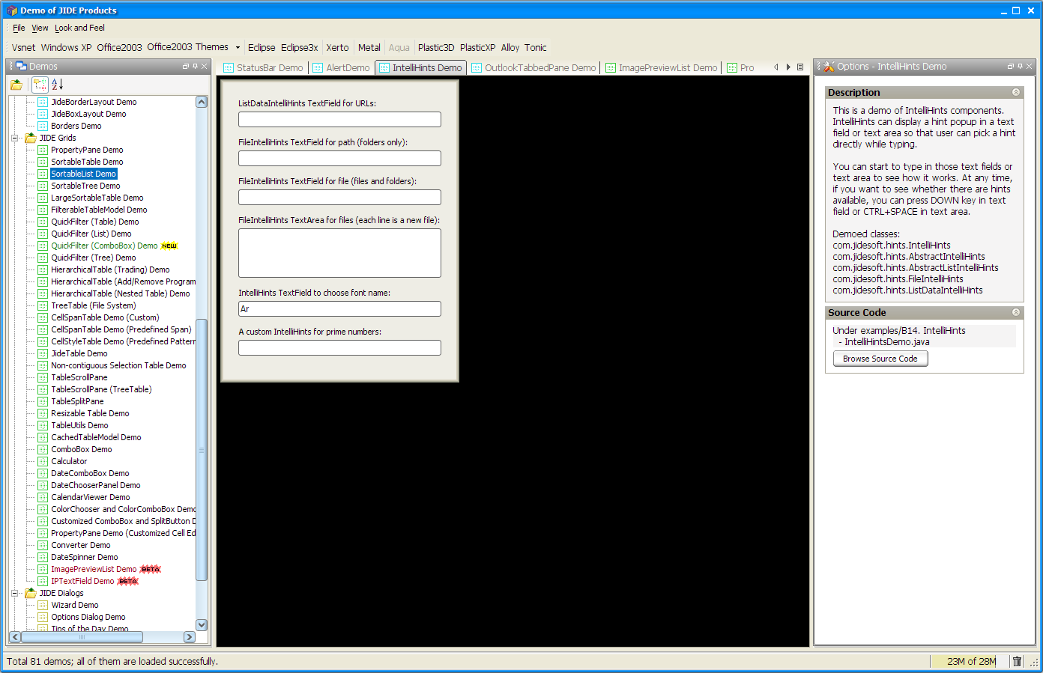Viewport: 1043px width, 673px height.
Task: Switch to OutlookTabbedPane Demo tab
Action: click(533, 67)
